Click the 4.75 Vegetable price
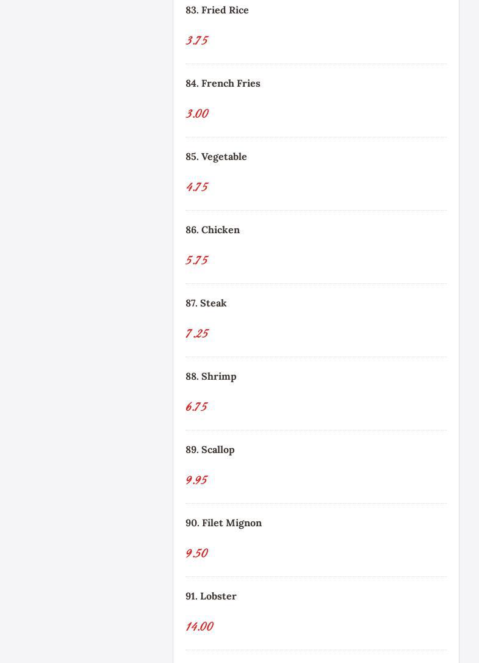 click(196, 187)
